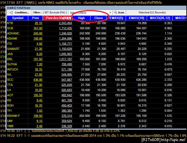The height and width of the screenshot is (143, 187).
Task: Click the magnifier icon next to Scan
Action: [115, 12]
